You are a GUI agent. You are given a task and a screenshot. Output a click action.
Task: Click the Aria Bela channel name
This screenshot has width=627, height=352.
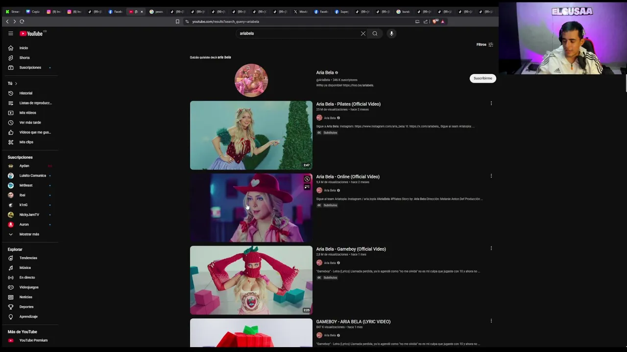pos(325,72)
